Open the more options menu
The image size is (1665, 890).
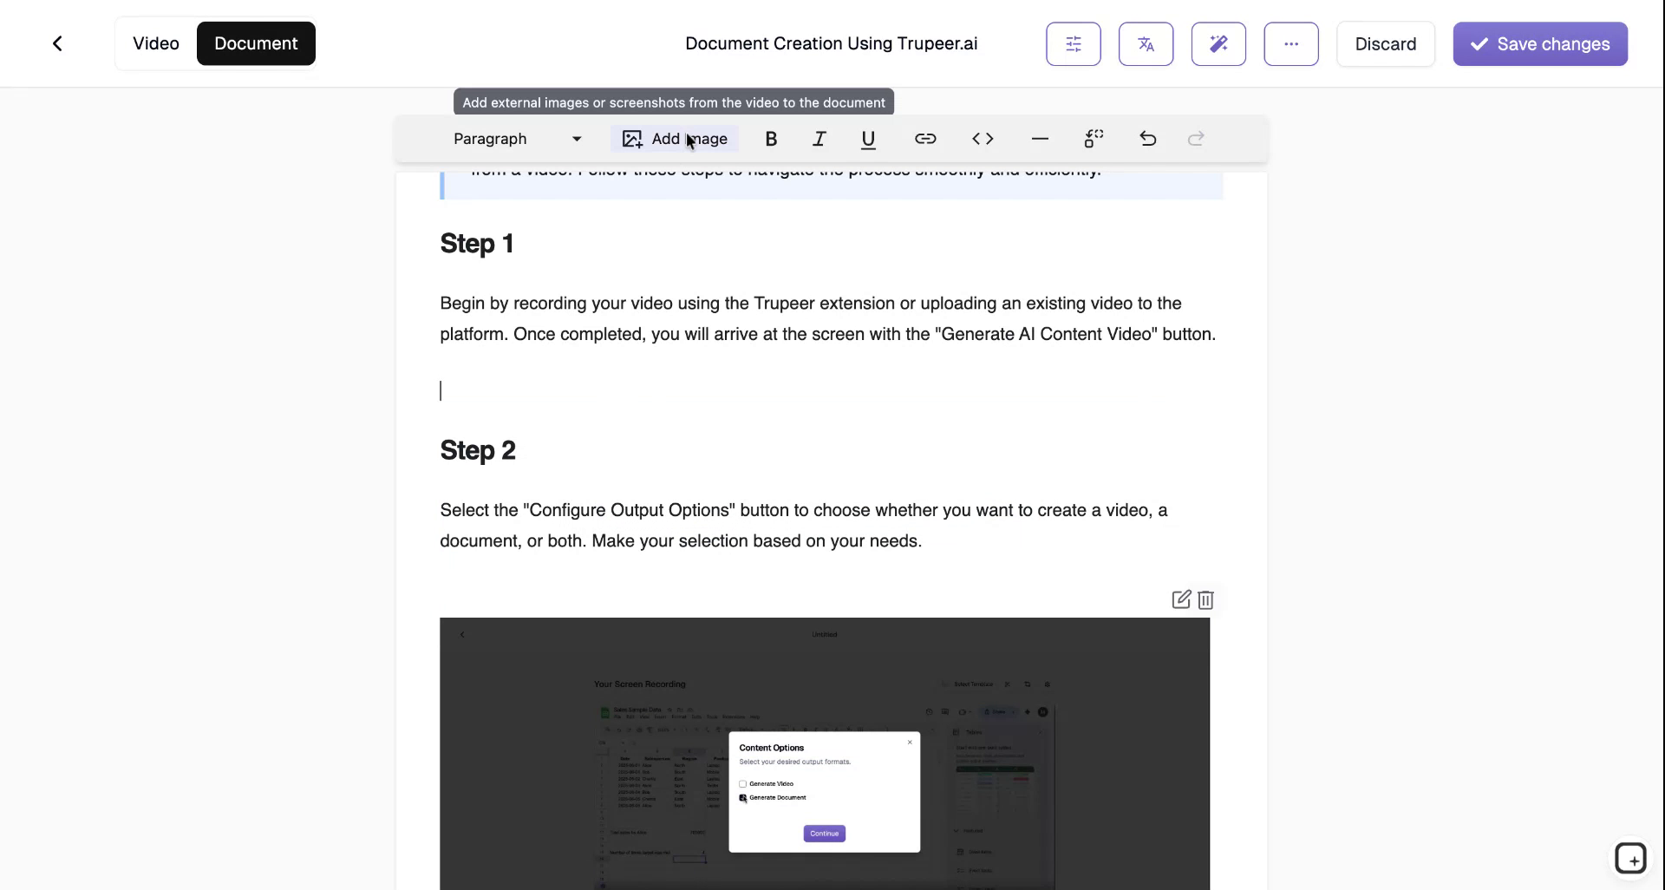coord(1291,43)
